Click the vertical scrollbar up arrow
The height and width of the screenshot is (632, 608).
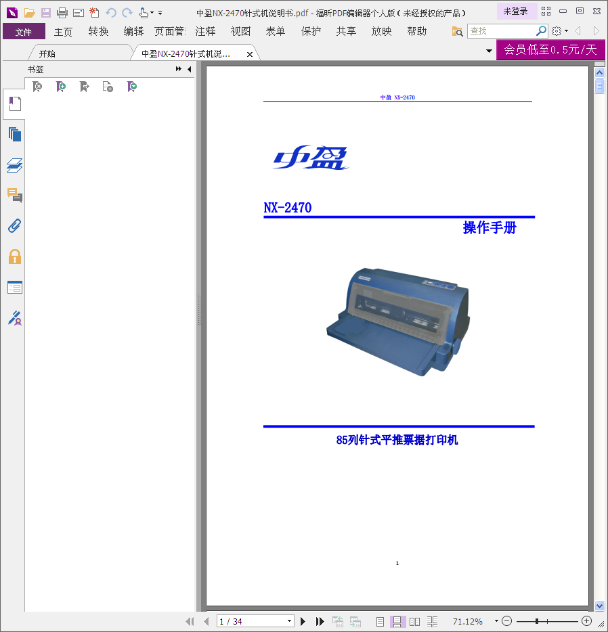pos(599,72)
